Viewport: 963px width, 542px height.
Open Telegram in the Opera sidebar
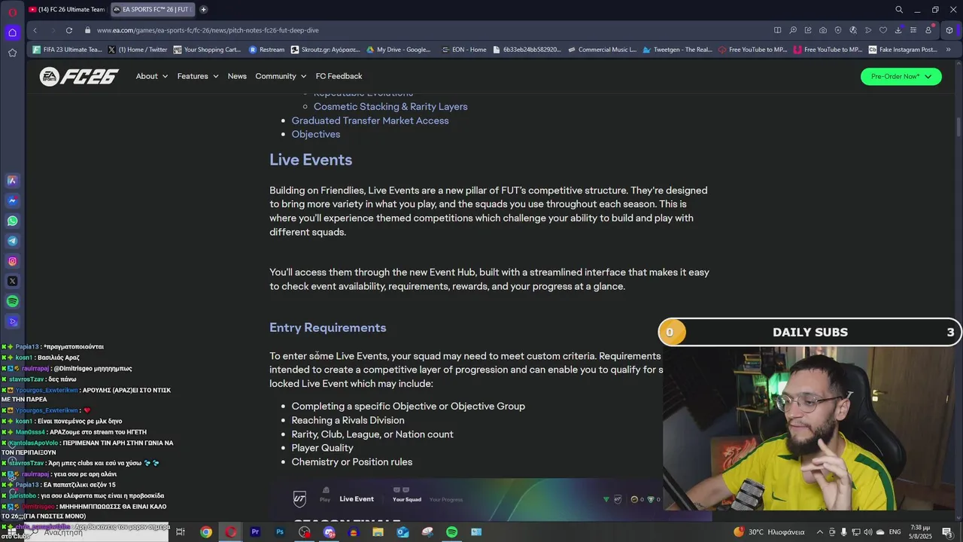[12, 241]
